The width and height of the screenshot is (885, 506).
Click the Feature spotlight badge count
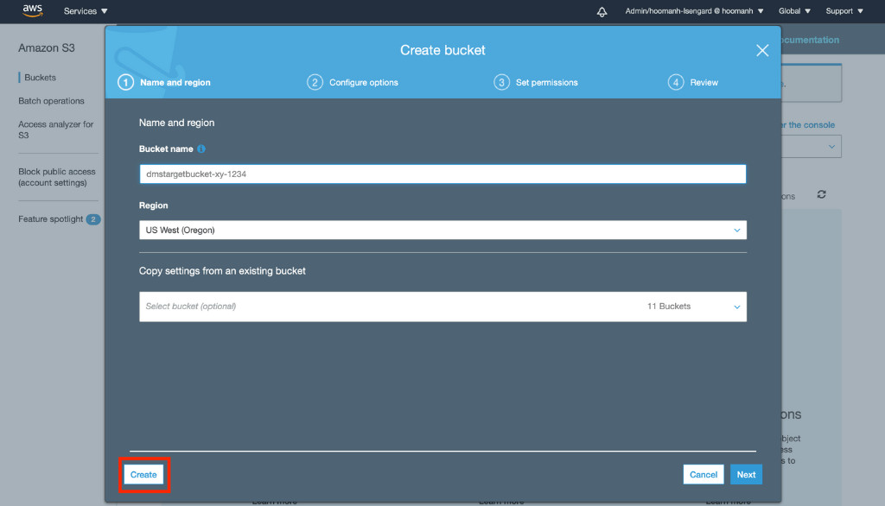[x=93, y=219]
